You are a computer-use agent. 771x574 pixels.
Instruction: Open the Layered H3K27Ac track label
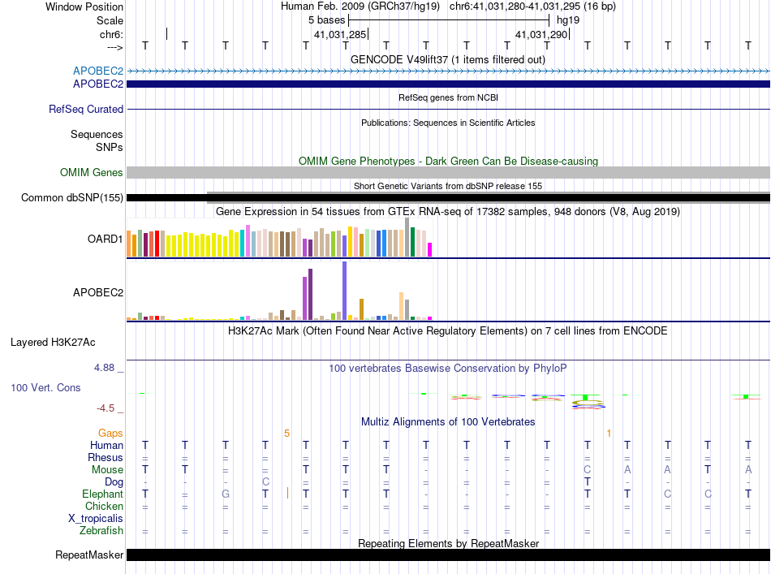(x=53, y=343)
